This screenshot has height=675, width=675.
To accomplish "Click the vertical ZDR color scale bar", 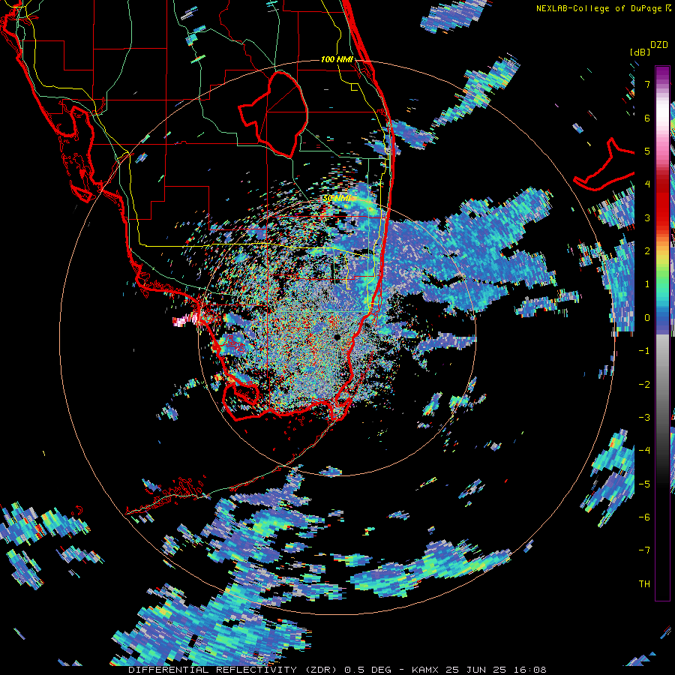I will tap(662, 333).
